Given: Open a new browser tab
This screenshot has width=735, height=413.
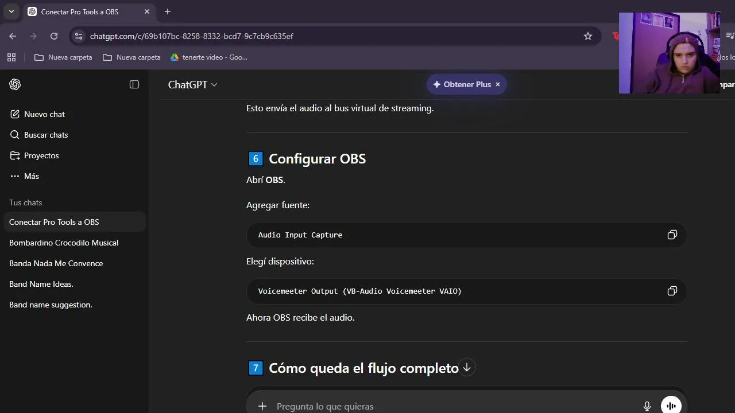Looking at the screenshot, I should click(168, 11).
